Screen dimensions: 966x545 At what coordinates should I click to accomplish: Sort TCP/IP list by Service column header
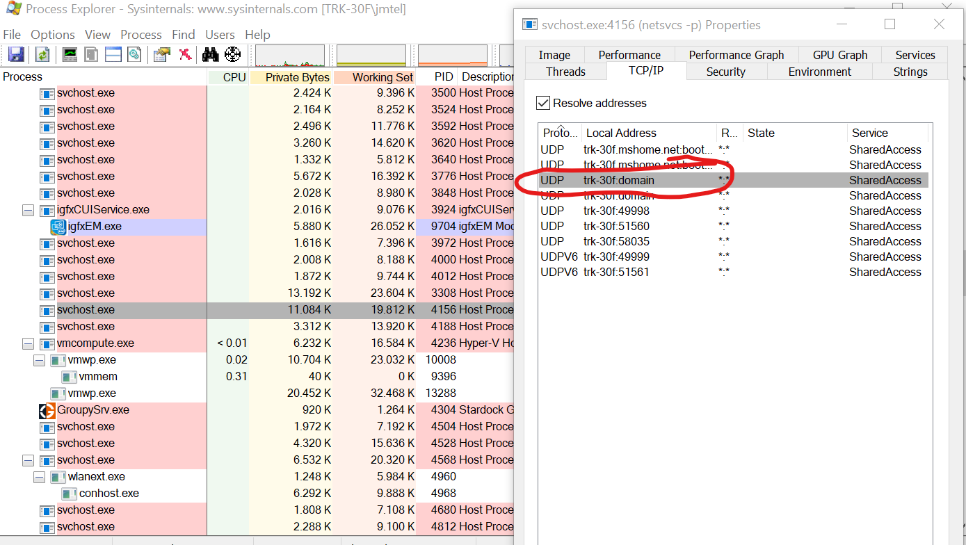click(887, 133)
